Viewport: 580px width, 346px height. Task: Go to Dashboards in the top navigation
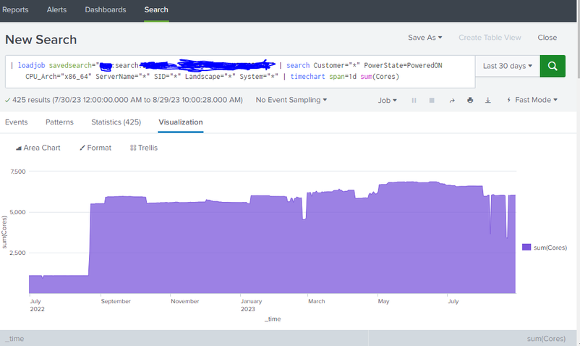click(105, 10)
